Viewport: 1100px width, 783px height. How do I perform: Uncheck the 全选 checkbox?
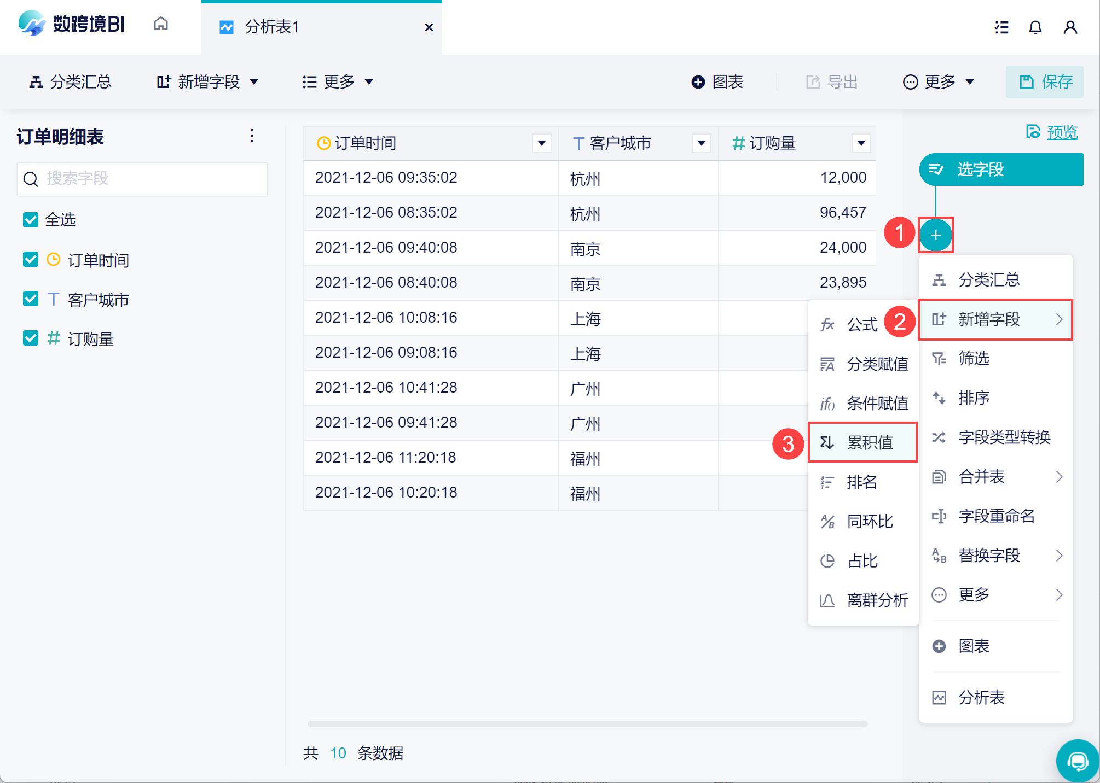[x=31, y=220]
